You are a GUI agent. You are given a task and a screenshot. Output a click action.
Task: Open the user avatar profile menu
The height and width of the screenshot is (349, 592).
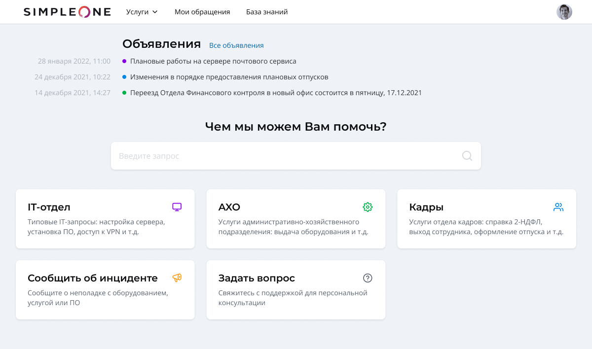click(x=564, y=12)
